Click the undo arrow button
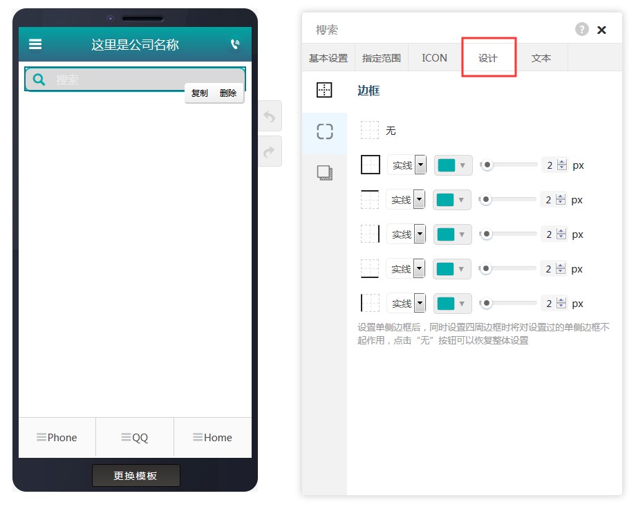Screen dimensions: 636x509 coord(270,116)
